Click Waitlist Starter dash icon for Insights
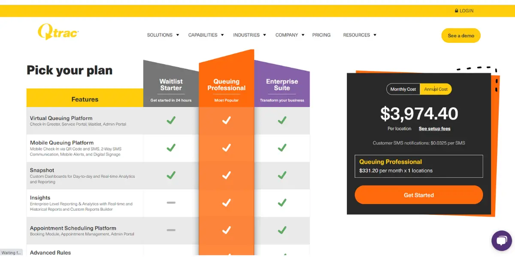515x257 pixels. pos(171,203)
